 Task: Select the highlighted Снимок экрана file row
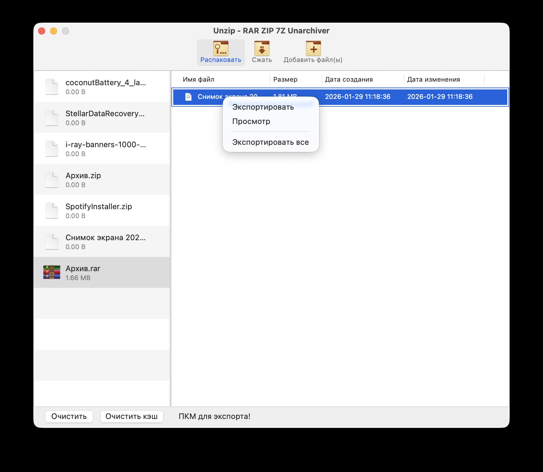pyautogui.click(x=417, y=97)
